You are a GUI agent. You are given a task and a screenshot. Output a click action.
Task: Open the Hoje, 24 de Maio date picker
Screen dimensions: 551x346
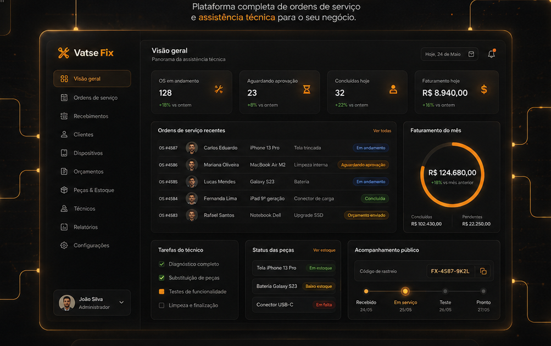449,54
